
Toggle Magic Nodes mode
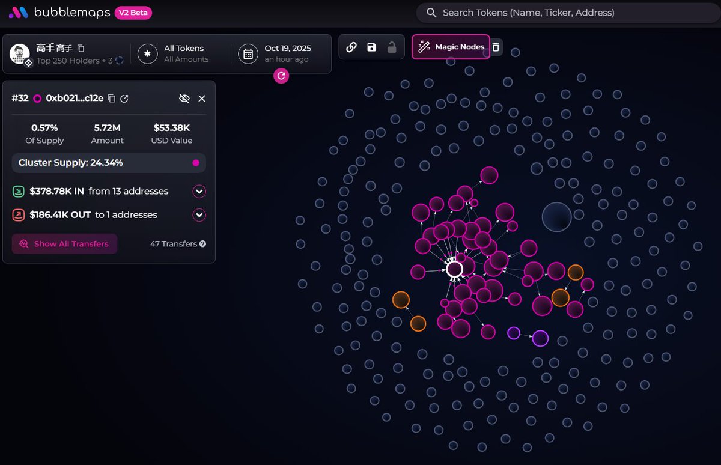[x=451, y=47]
